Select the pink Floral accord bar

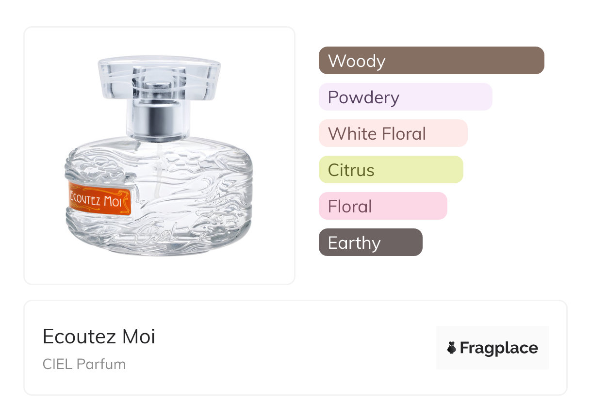point(382,206)
